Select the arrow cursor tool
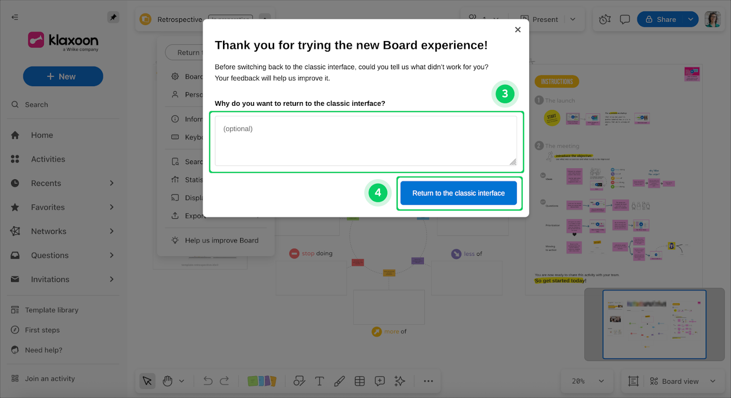Screen dimensions: 731x398 point(147,381)
